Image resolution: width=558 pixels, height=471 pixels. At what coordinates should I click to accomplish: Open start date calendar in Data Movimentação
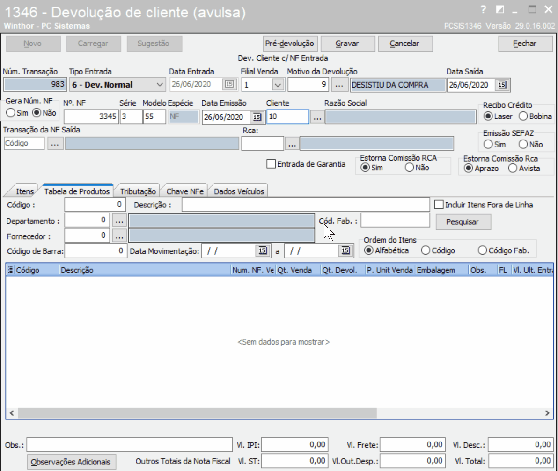tap(263, 250)
